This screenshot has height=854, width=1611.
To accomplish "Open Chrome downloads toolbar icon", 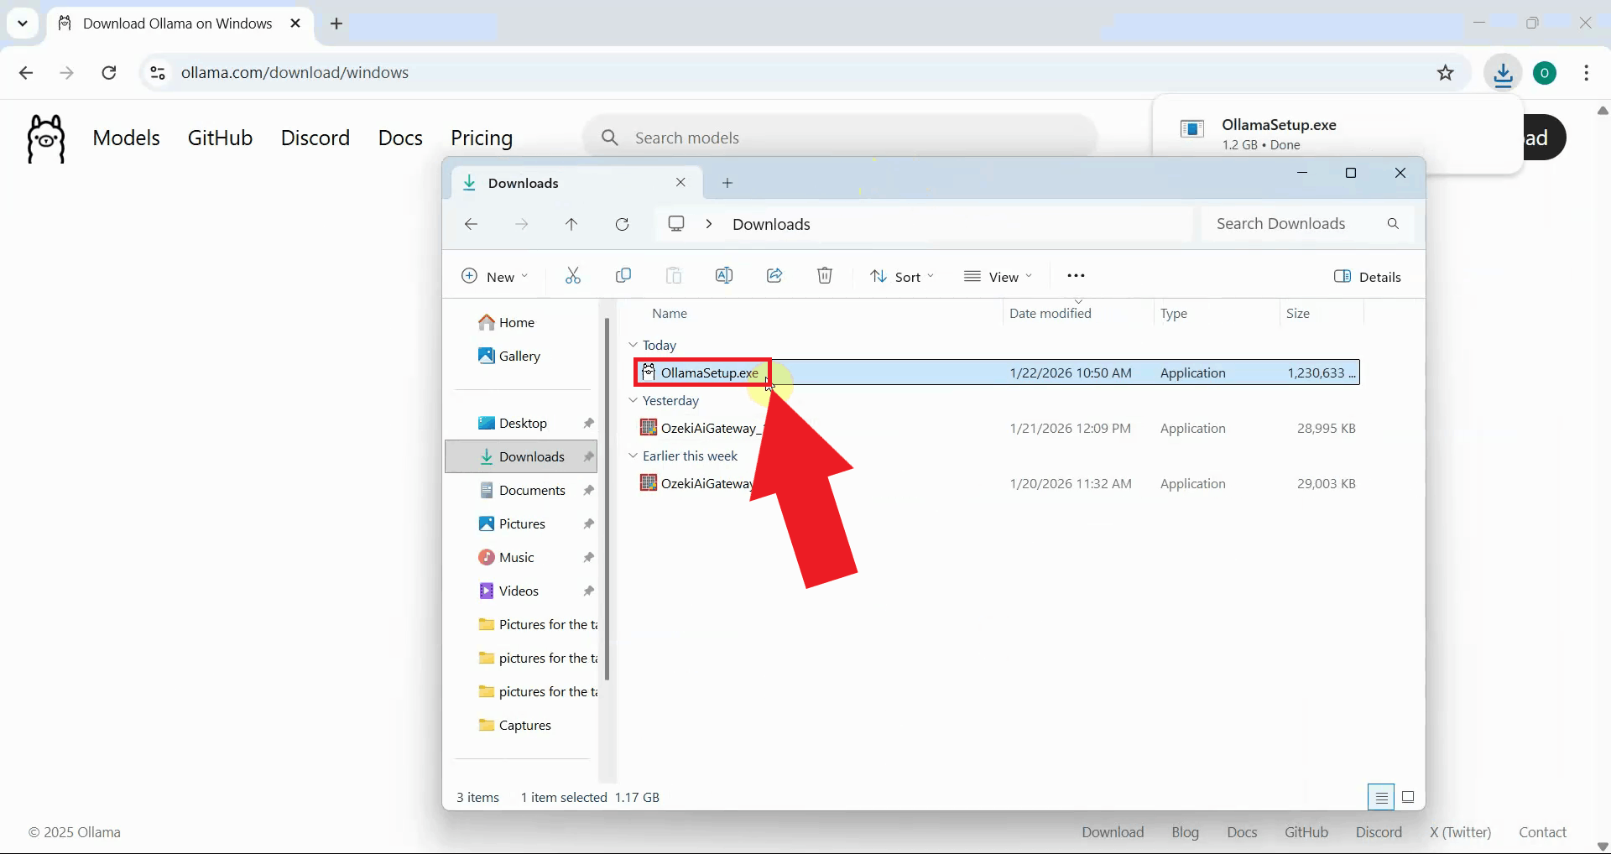I will (1503, 73).
